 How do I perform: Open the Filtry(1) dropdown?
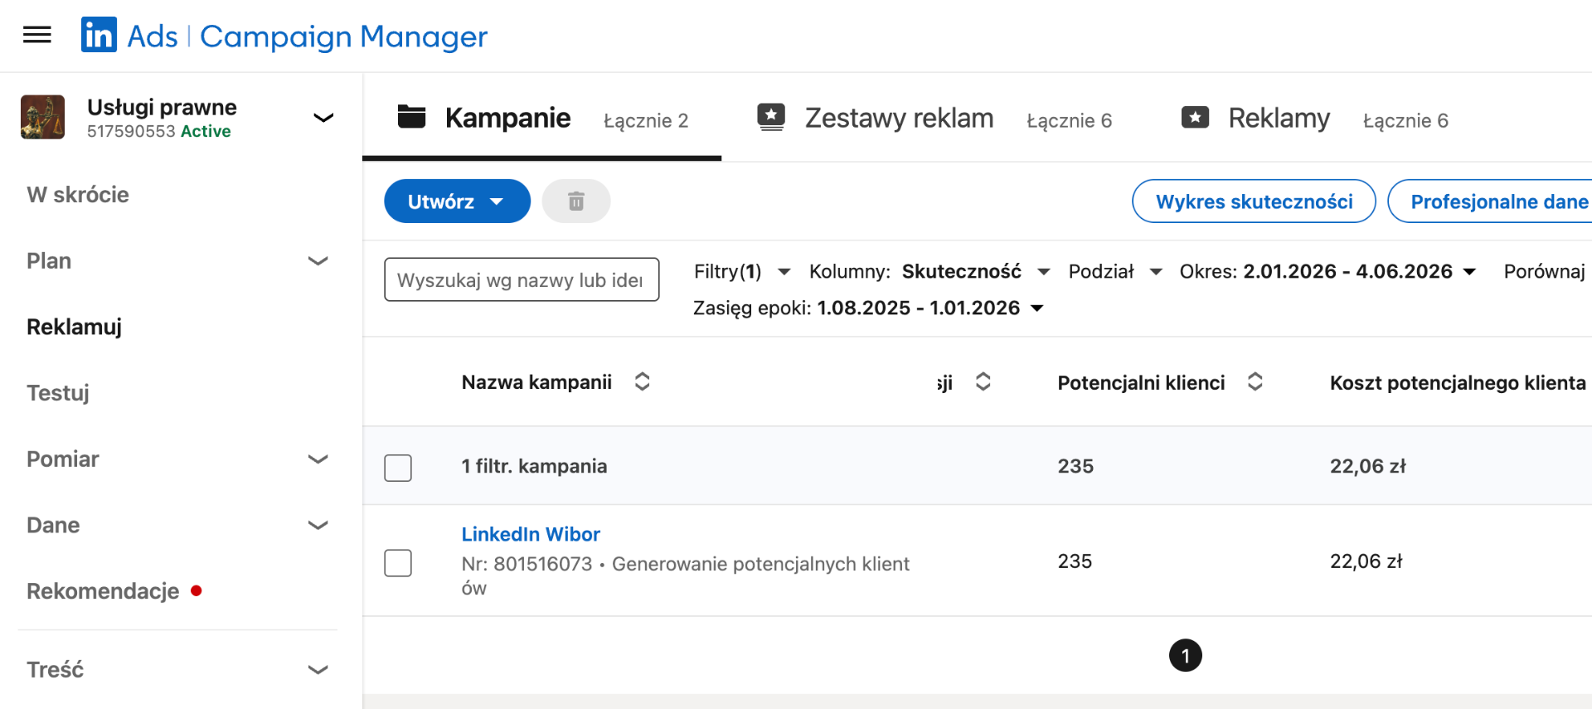(x=742, y=272)
